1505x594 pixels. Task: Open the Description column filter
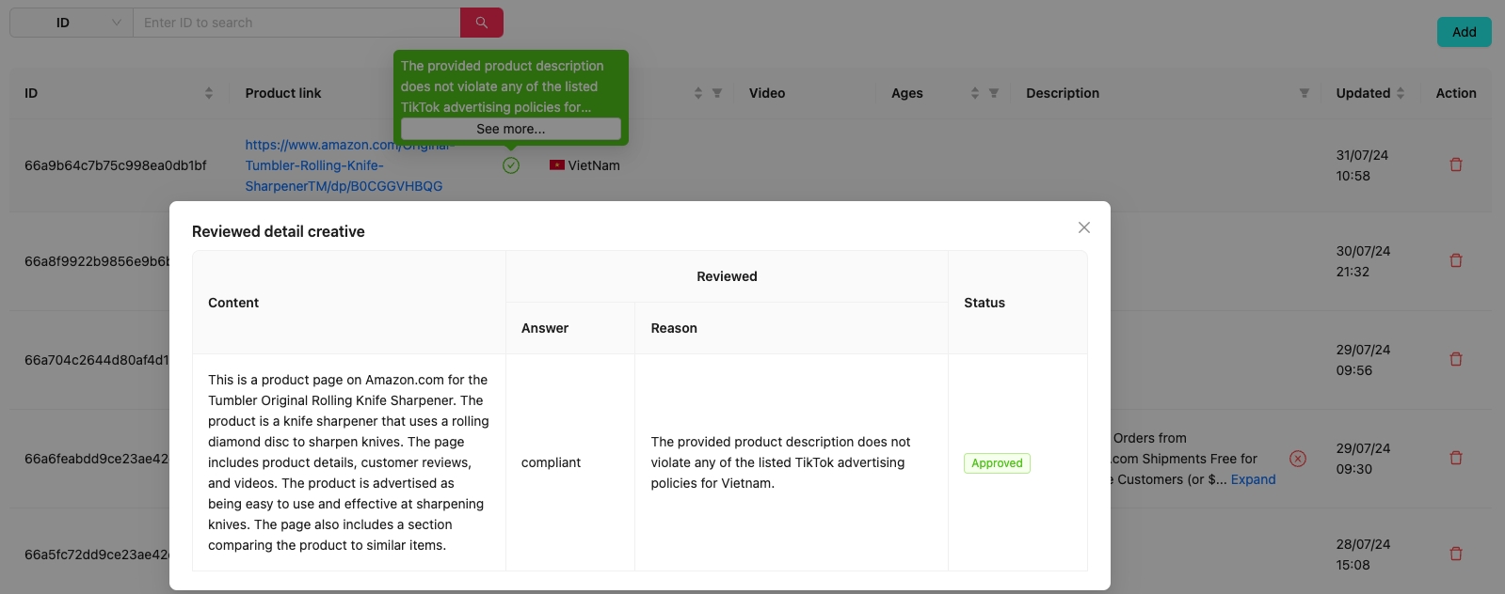click(1304, 93)
